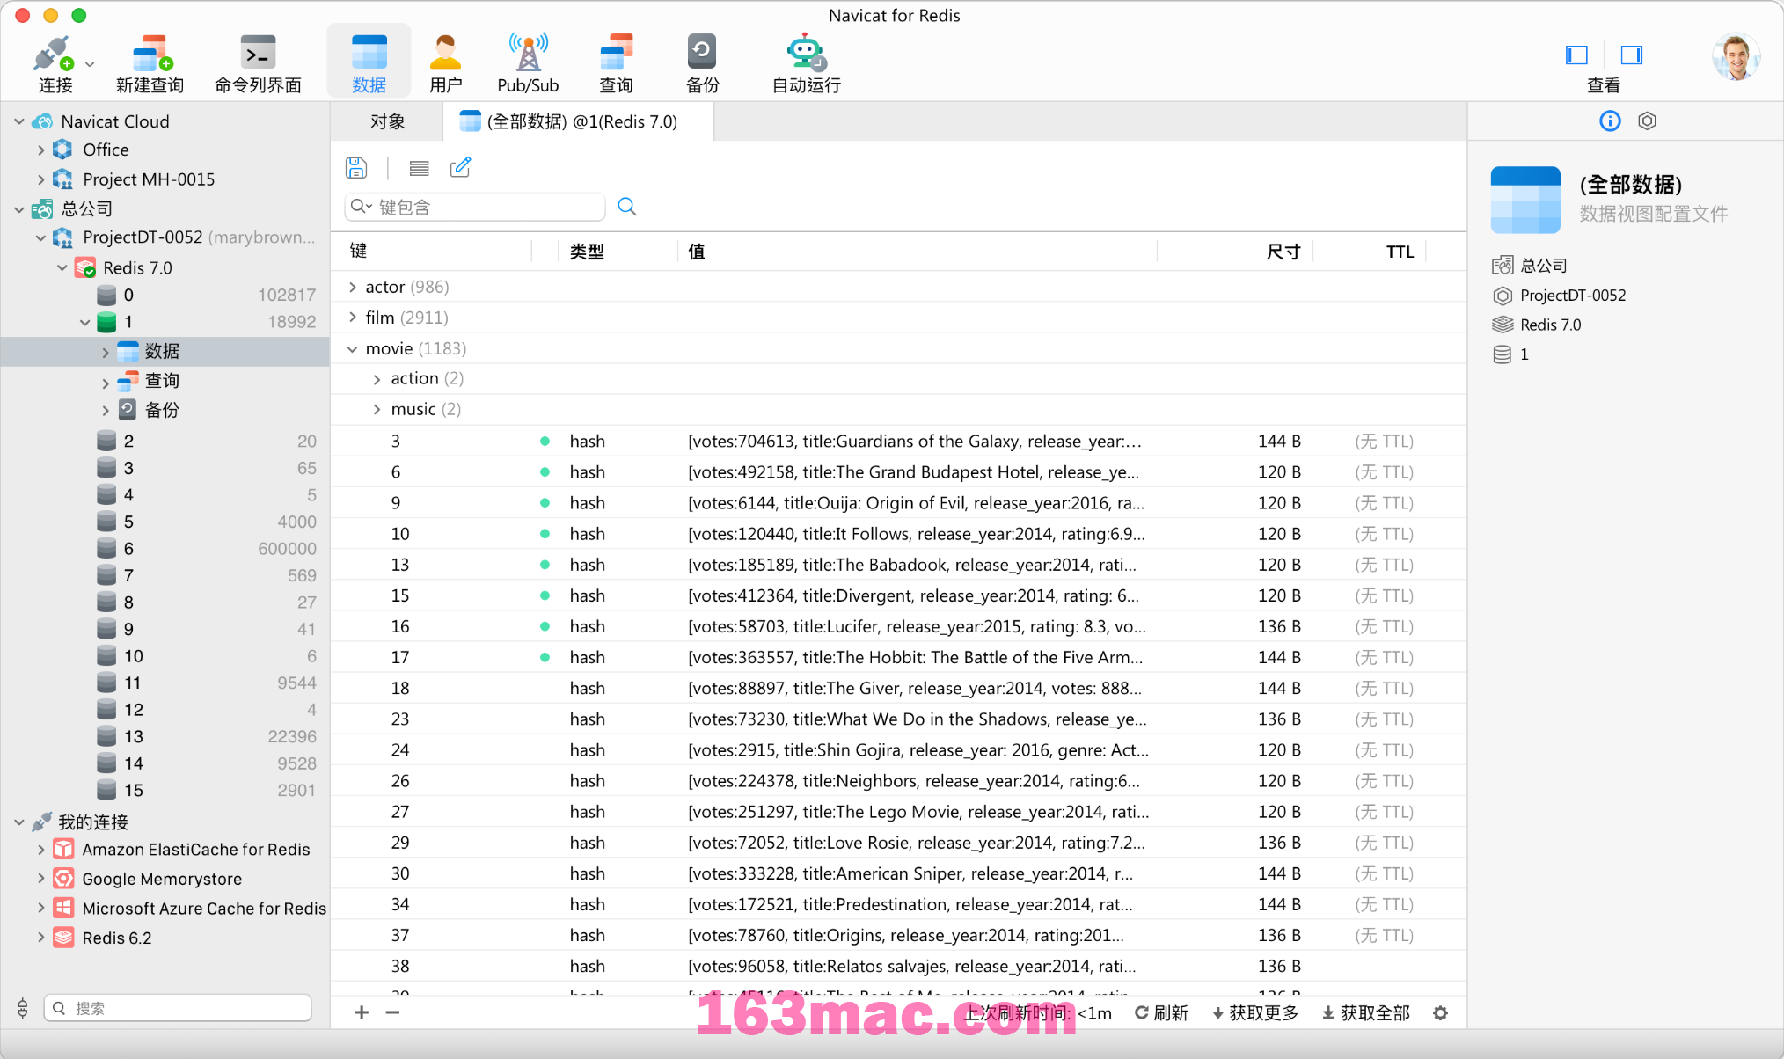The height and width of the screenshot is (1059, 1784).
Task: Switch to list view icon
Action: coord(420,167)
